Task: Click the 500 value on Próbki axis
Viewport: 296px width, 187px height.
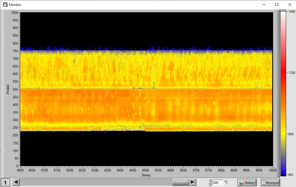Action: click(15, 89)
